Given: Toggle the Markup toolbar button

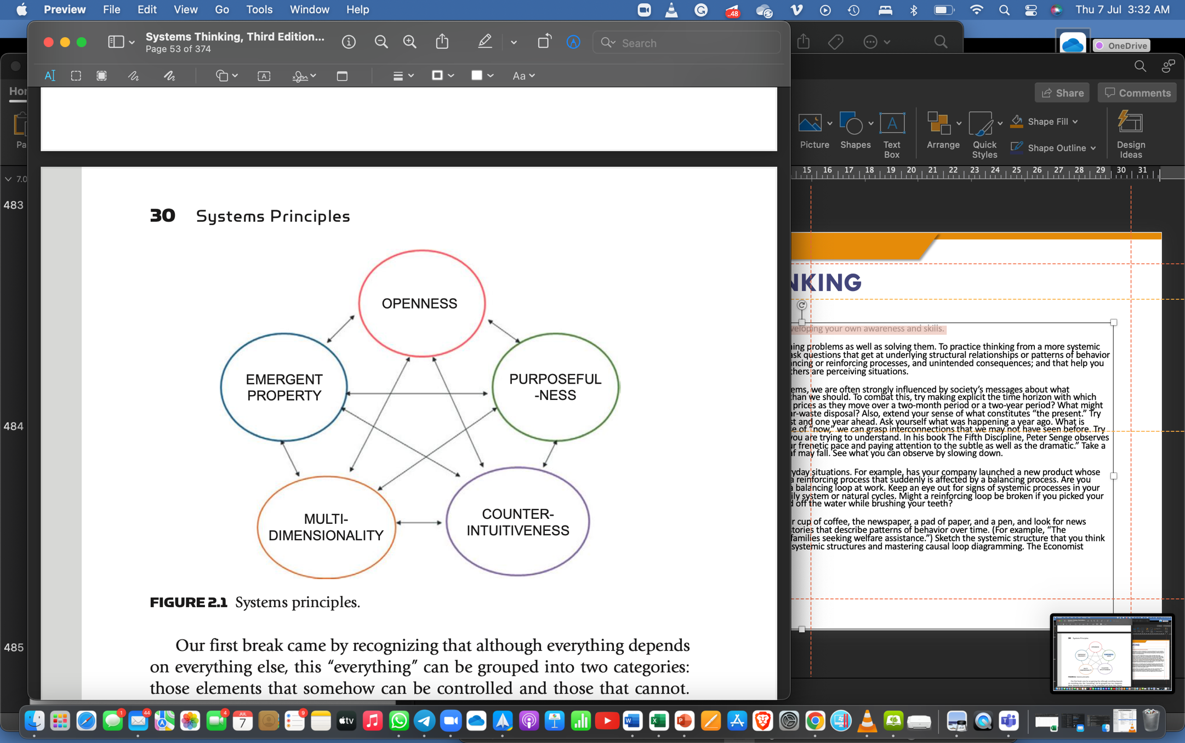Looking at the screenshot, I should click(x=573, y=42).
